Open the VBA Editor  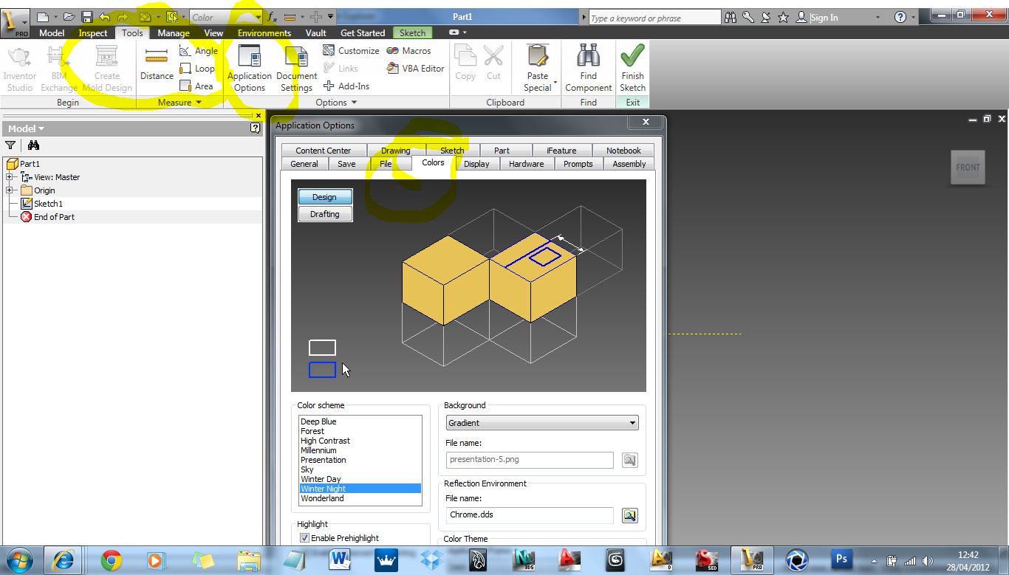pos(416,69)
